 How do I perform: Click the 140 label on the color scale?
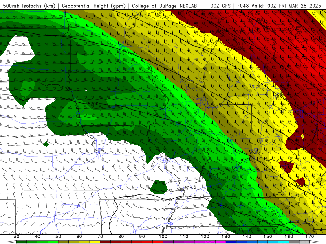click(x=247, y=237)
